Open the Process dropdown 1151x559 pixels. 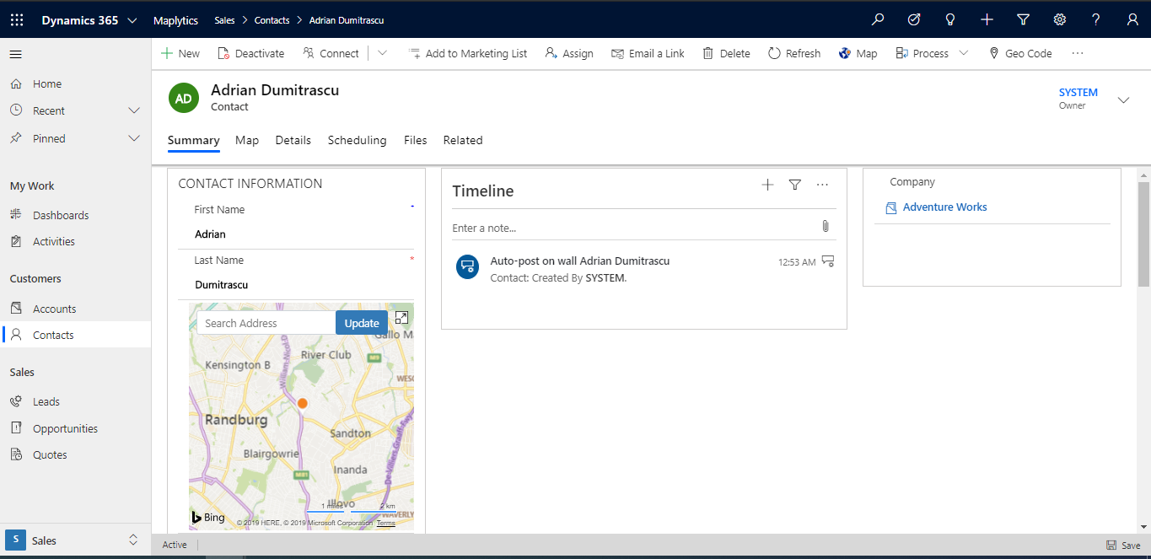point(932,53)
